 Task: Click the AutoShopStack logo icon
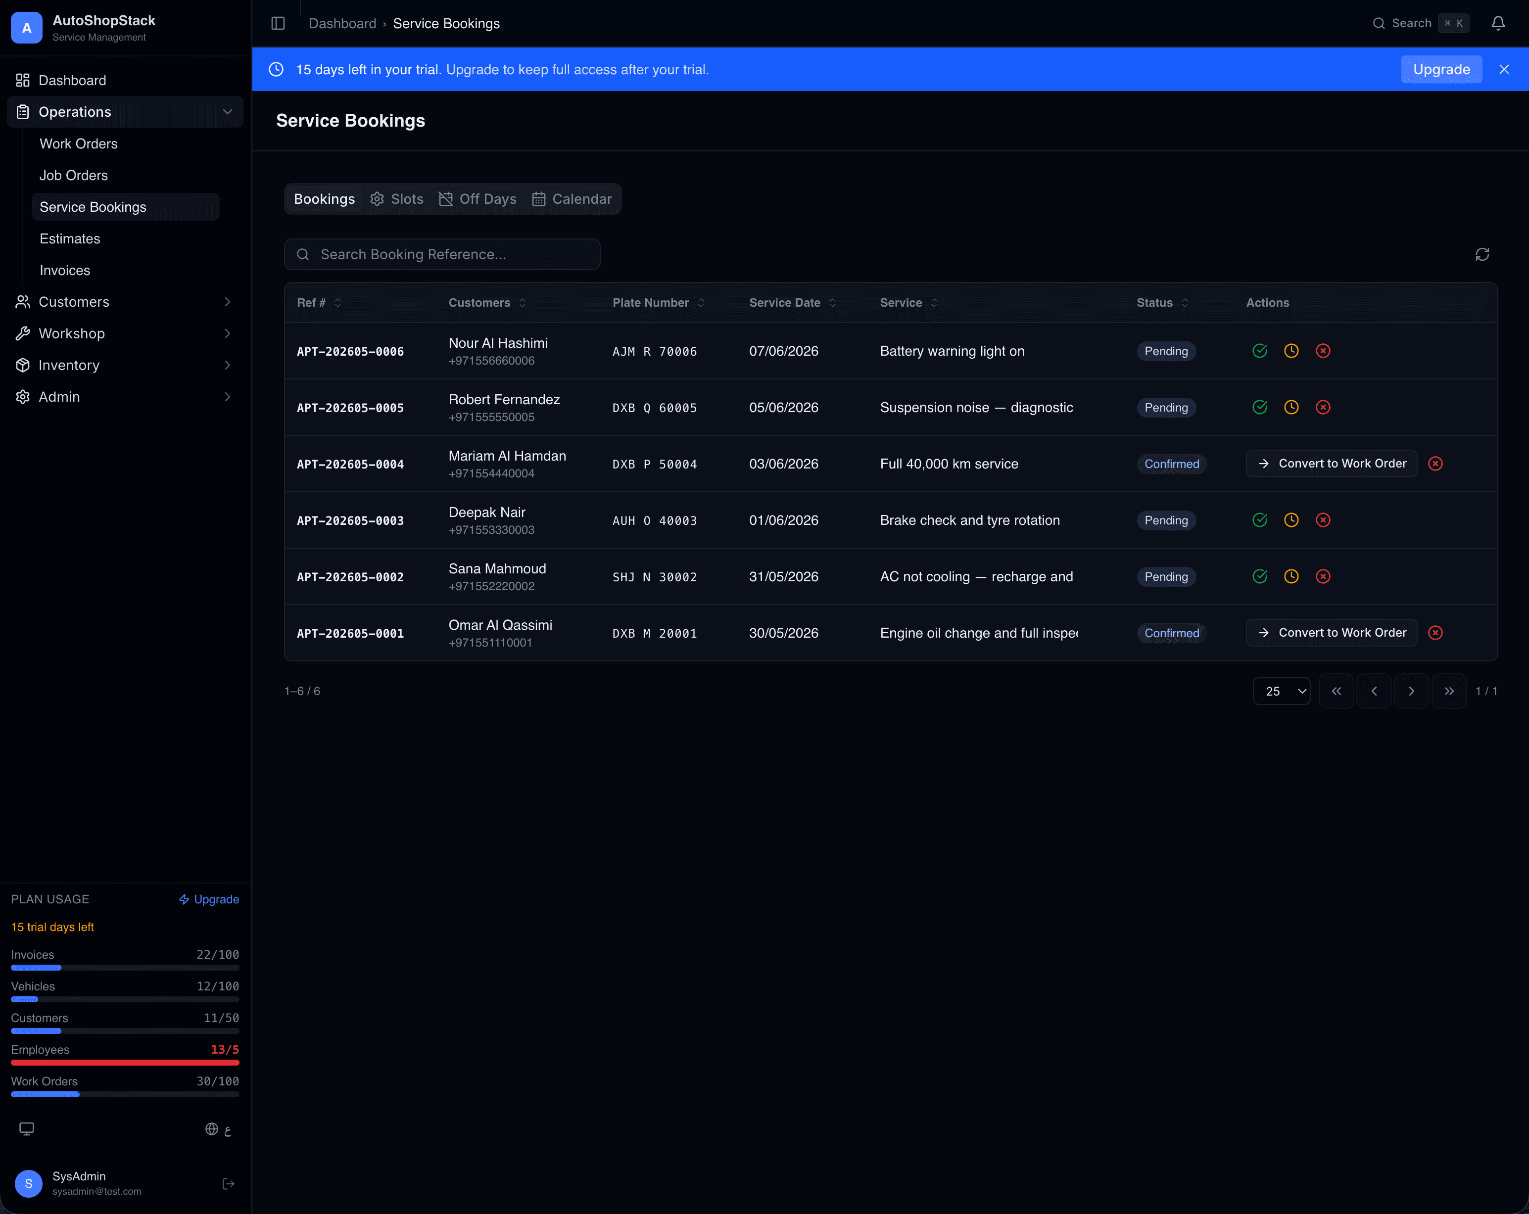(27, 28)
